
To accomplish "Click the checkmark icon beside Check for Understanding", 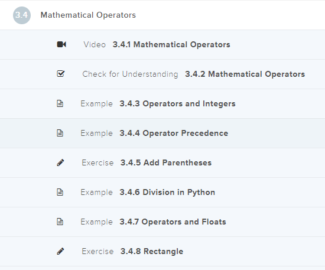I will click(61, 74).
